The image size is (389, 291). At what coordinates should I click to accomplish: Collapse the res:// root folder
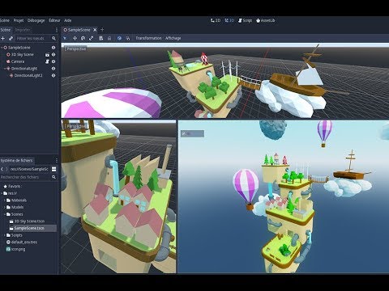click(x=2, y=193)
